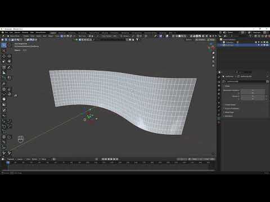This screenshot has height=202, width=270.
Task: Select the Transform tool
Action: coord(9,61)
